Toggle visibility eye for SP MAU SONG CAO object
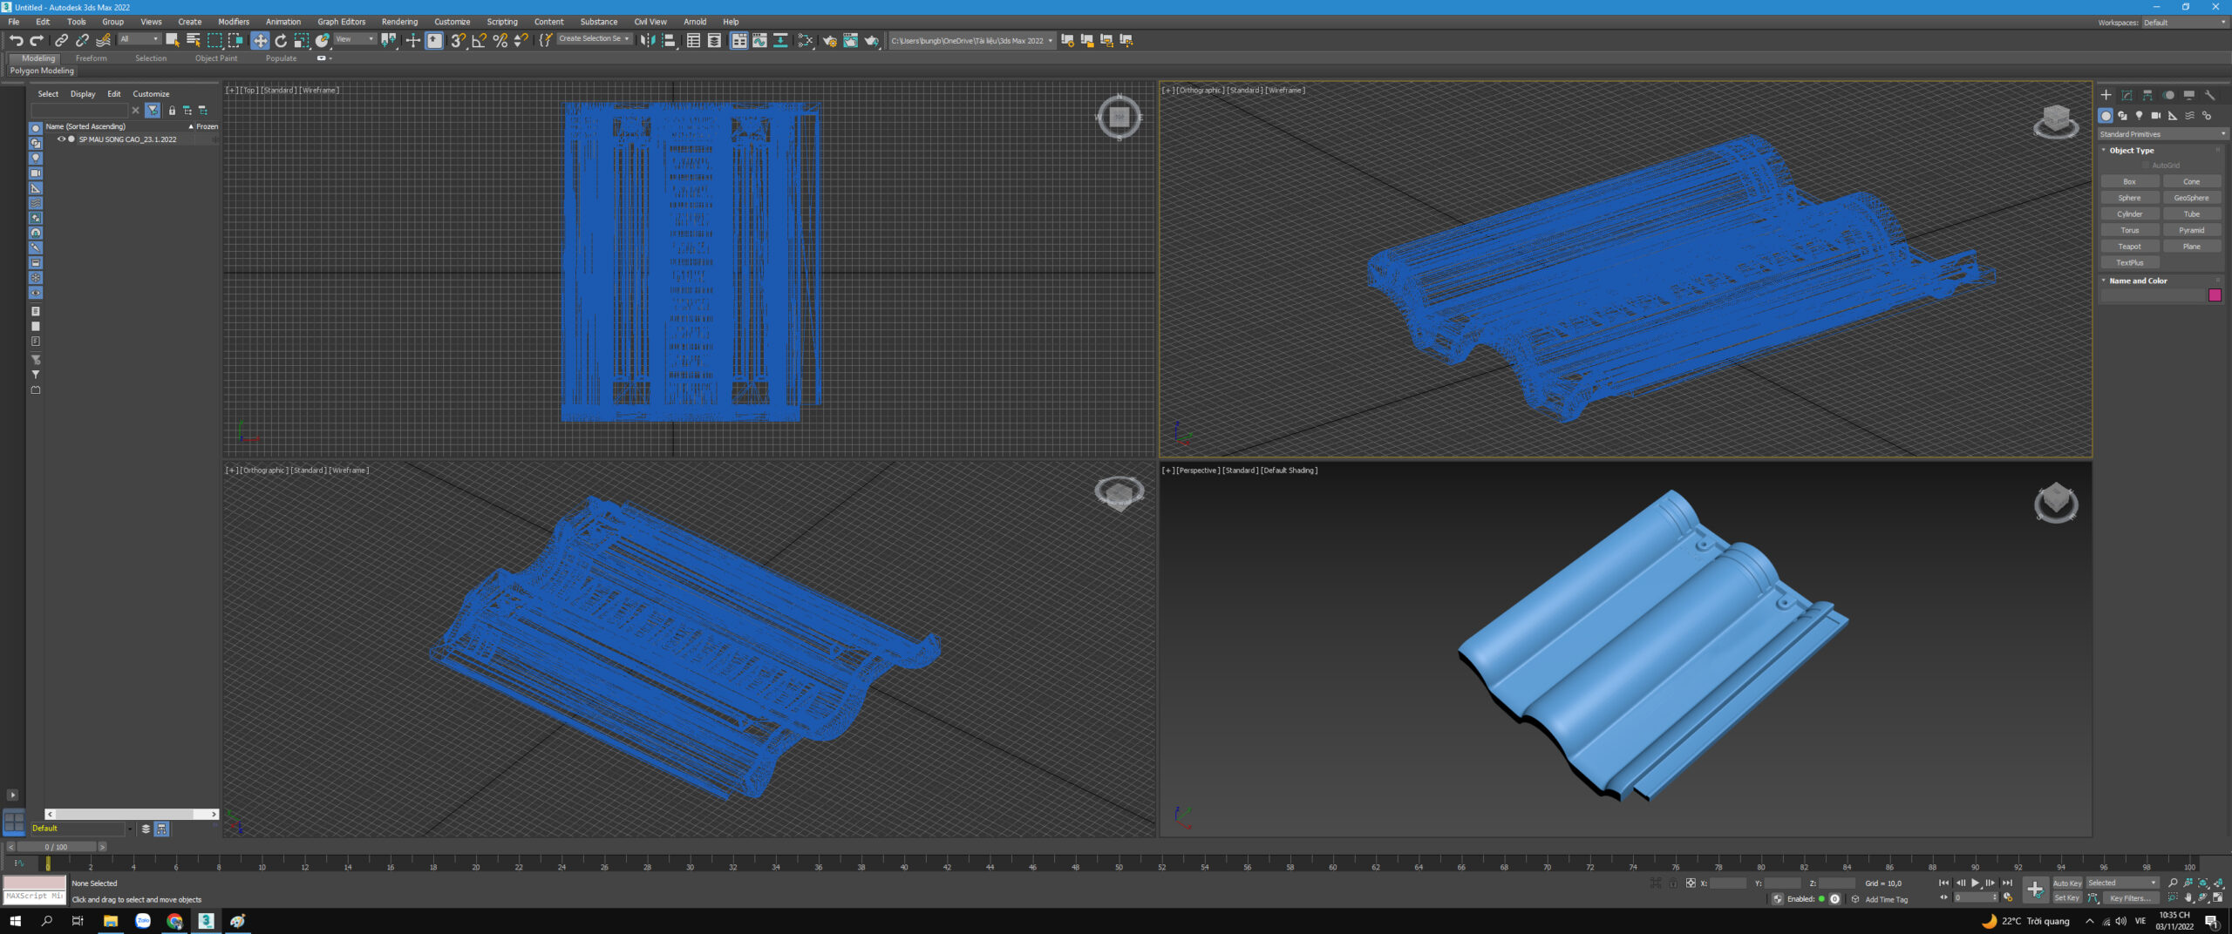The height and width of the screenshot is (934, 2232). 61,139
